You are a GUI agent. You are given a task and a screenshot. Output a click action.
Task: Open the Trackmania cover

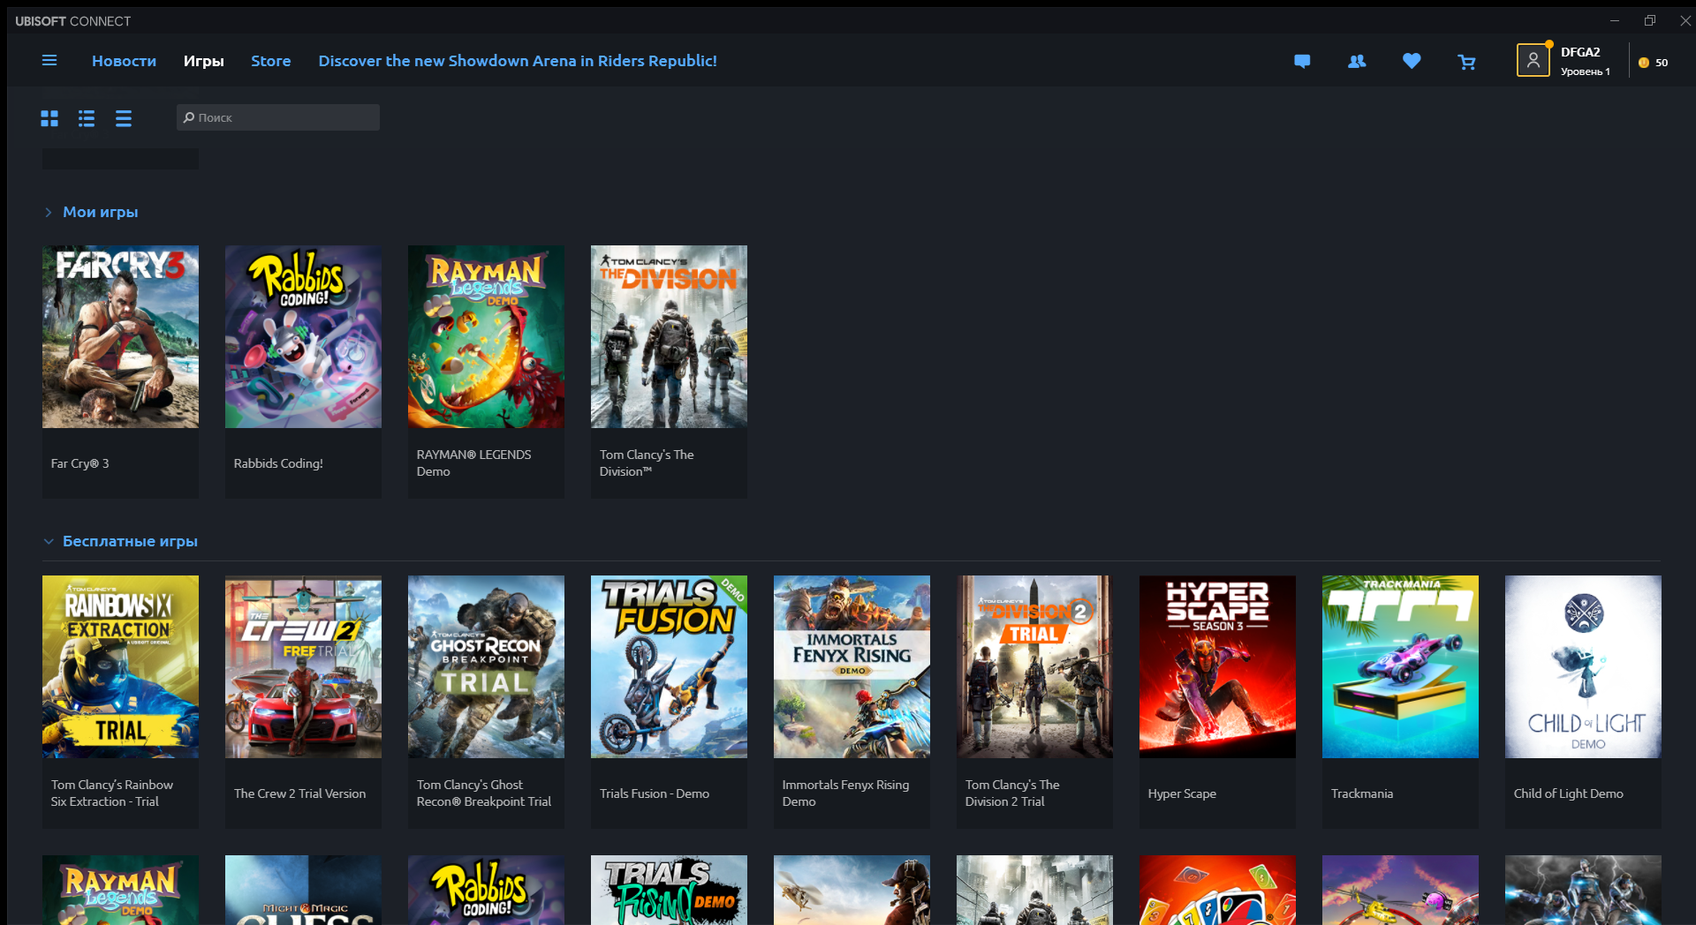click(x=1400, y=666)
